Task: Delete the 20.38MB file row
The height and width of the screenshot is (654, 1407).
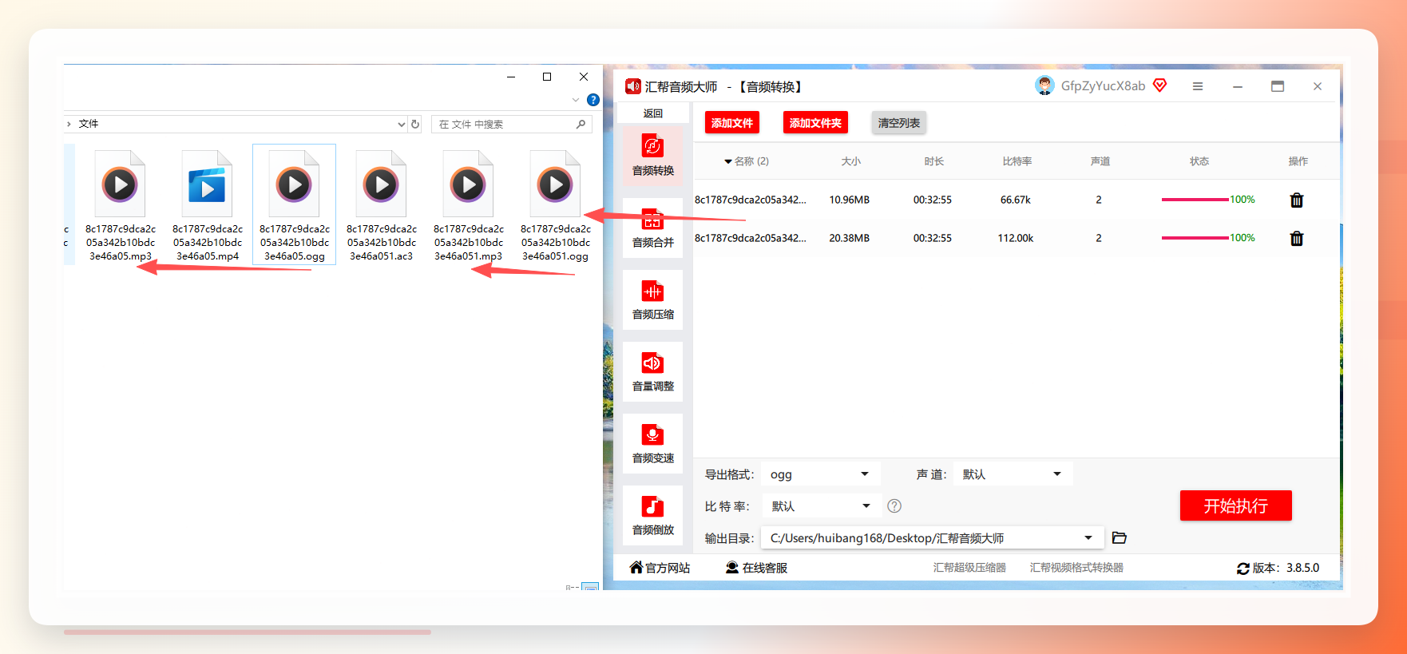Action: coord(1297,239)
